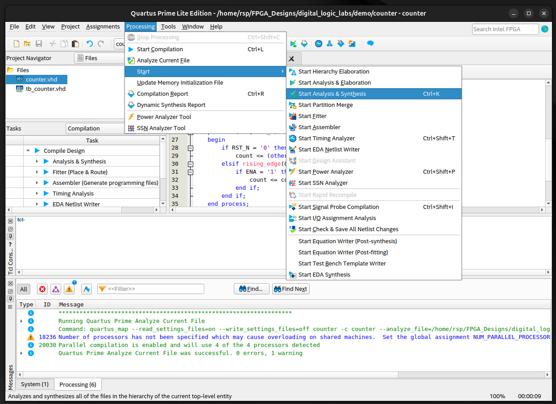Expand the Analysis & Synthesis task row
The height and width of the screenshot is (404, 556).
37,162
